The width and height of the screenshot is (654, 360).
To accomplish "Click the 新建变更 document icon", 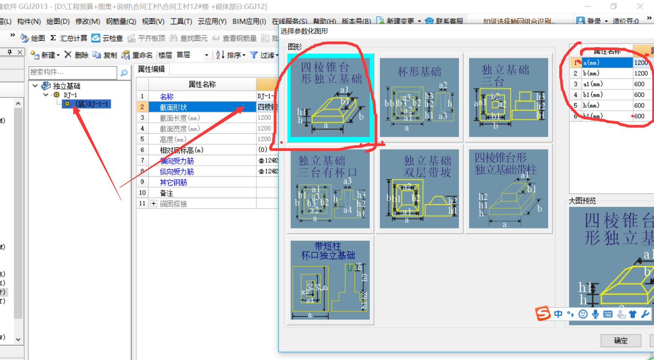I will [x=380, y=20].
